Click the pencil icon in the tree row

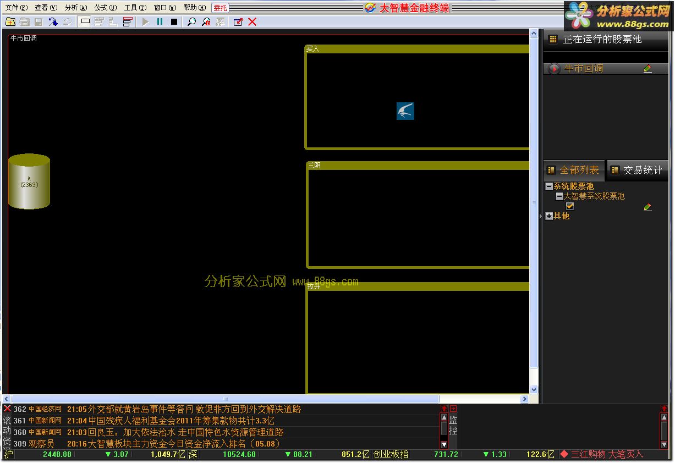tap(647, 207)
